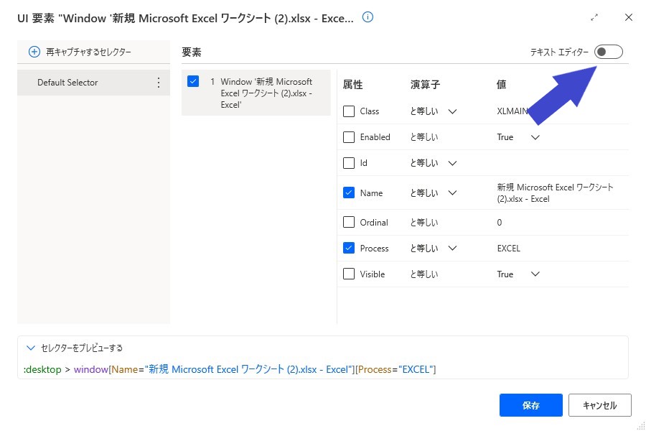646x431 pixels.
Task: Close the UI element dialog
Action: pyautogui.click(x=628, y=17)
